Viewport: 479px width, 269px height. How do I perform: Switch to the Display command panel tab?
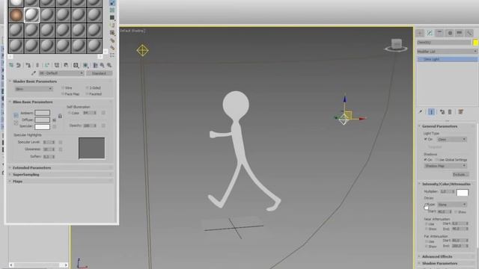(x=459, y=33)
